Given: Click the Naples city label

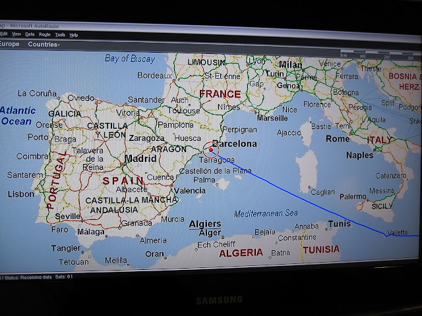Looking at the screenshot, I should 360,155.
